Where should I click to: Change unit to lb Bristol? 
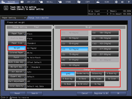[82, 84]
